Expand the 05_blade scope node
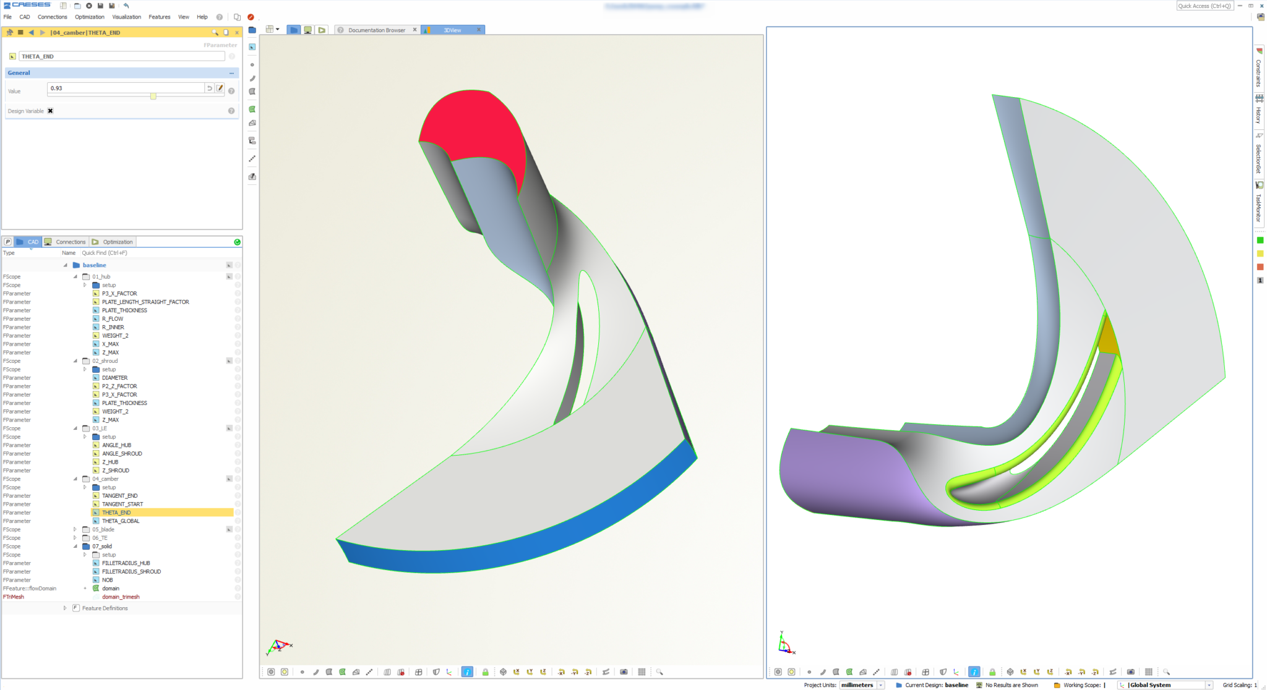This screenshot has height=690, width=1267. point(74,529)
